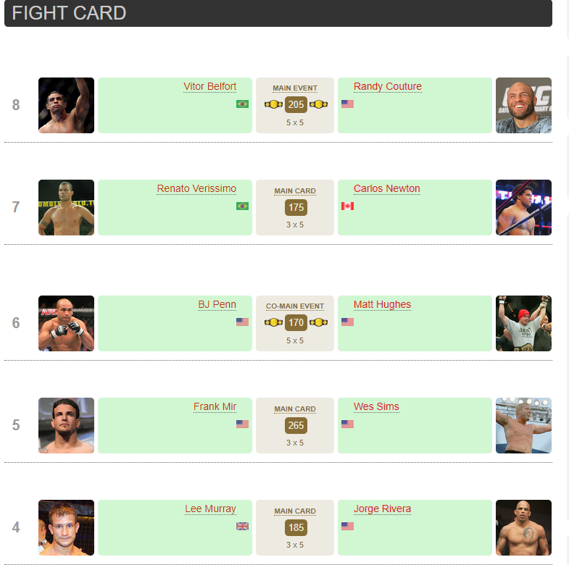Open Vitor Belfort fighter profile link

coord(209,87)
